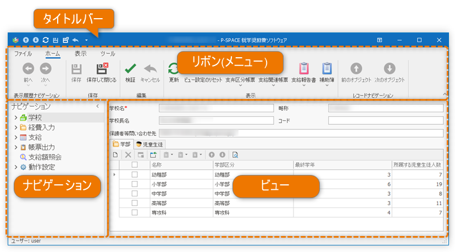
Task: Check the 中学部 row checkbox
Action: click(135, 193)
